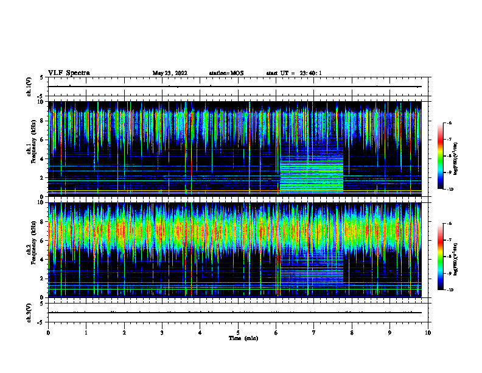Click the "-7" tick on the ch.2 color bar
Screen dimensions: 482x373
tap(449, 240)
